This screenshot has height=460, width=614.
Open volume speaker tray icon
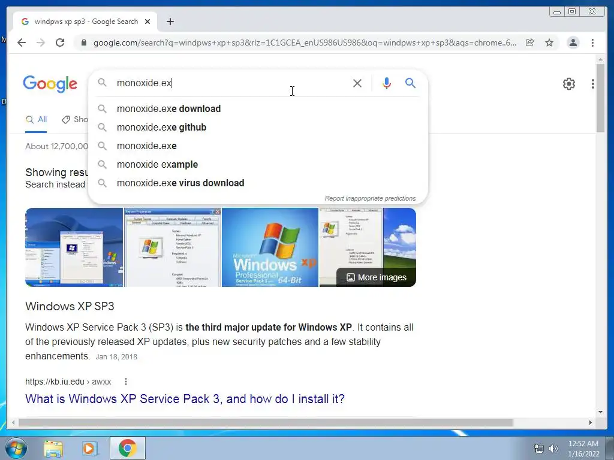click(553, 449)
